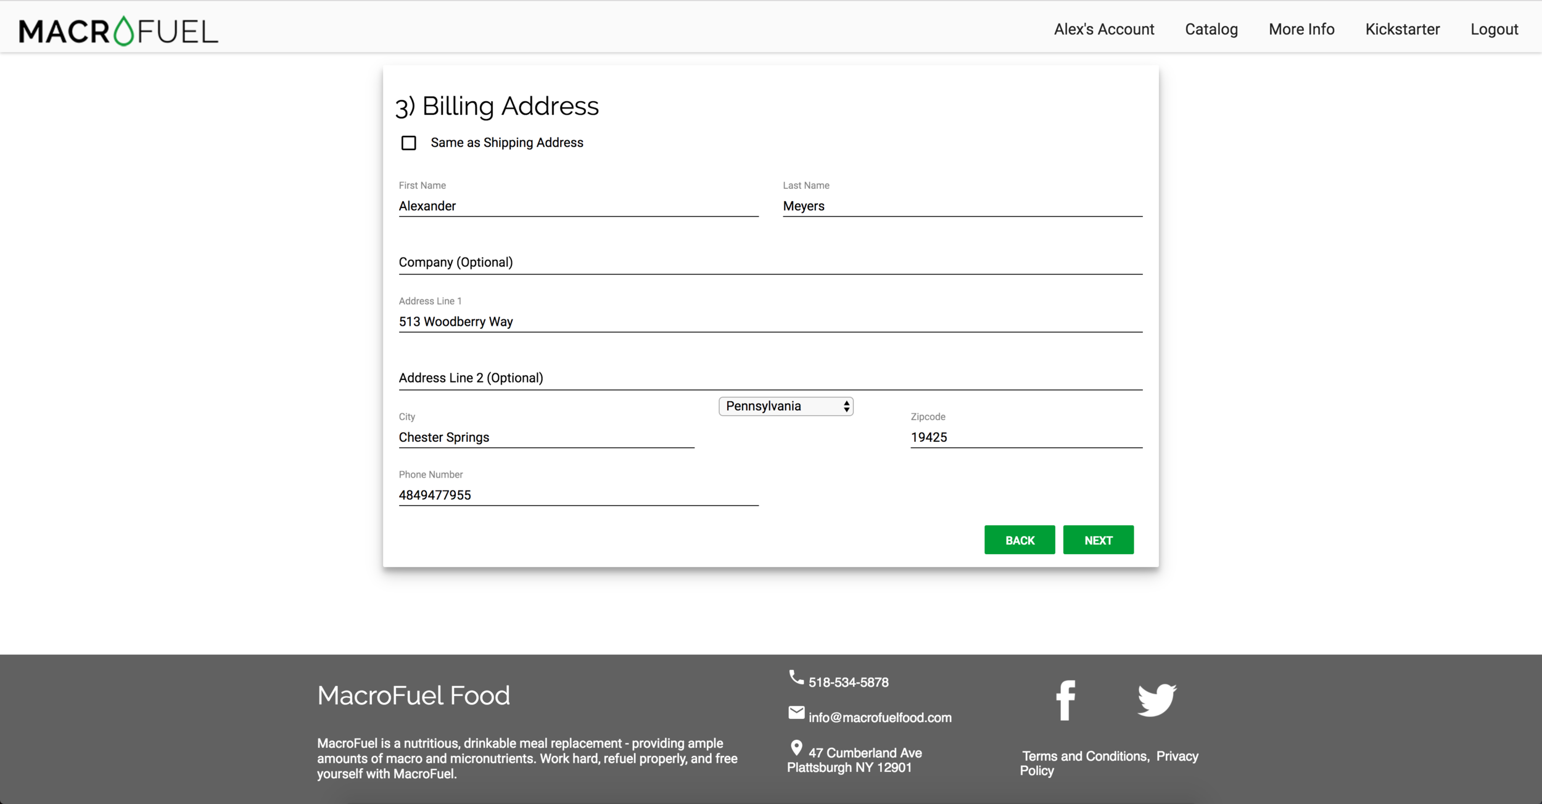Click the green BACK button
Screen dimensions: 1542x804
click(1020, 540)
